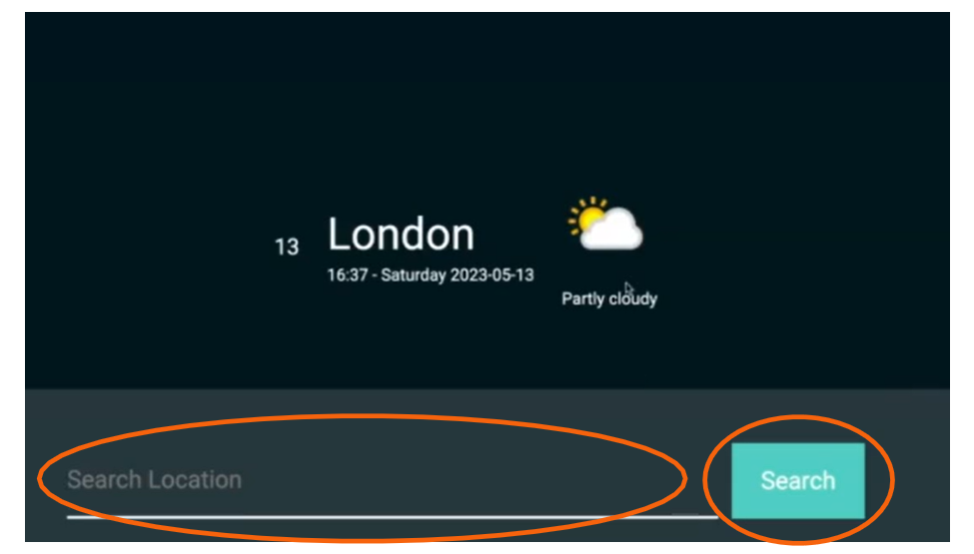This screenshot has height=554, width=974.
Task: Click the orange ellipse outline around the search field
Action: 363,416
